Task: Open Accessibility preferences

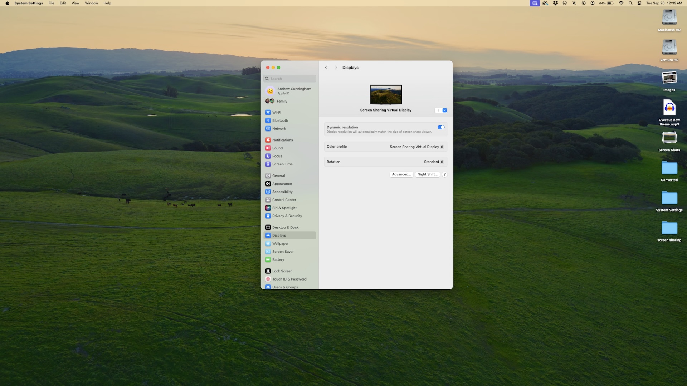Action: point(282,192)
